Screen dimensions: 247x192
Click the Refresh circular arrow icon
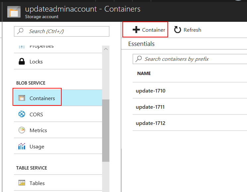pos(177,30)
